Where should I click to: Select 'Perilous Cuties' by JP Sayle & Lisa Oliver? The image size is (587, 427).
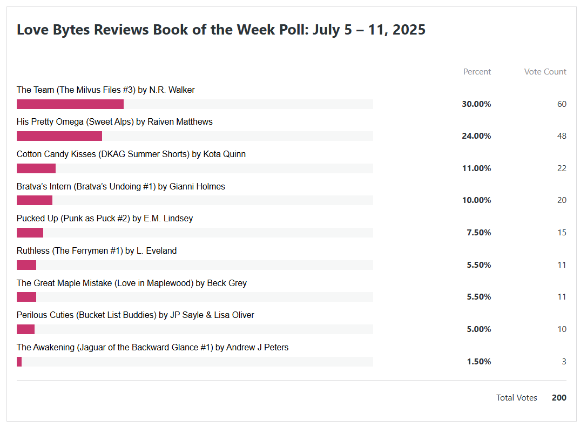click(135, 315)
